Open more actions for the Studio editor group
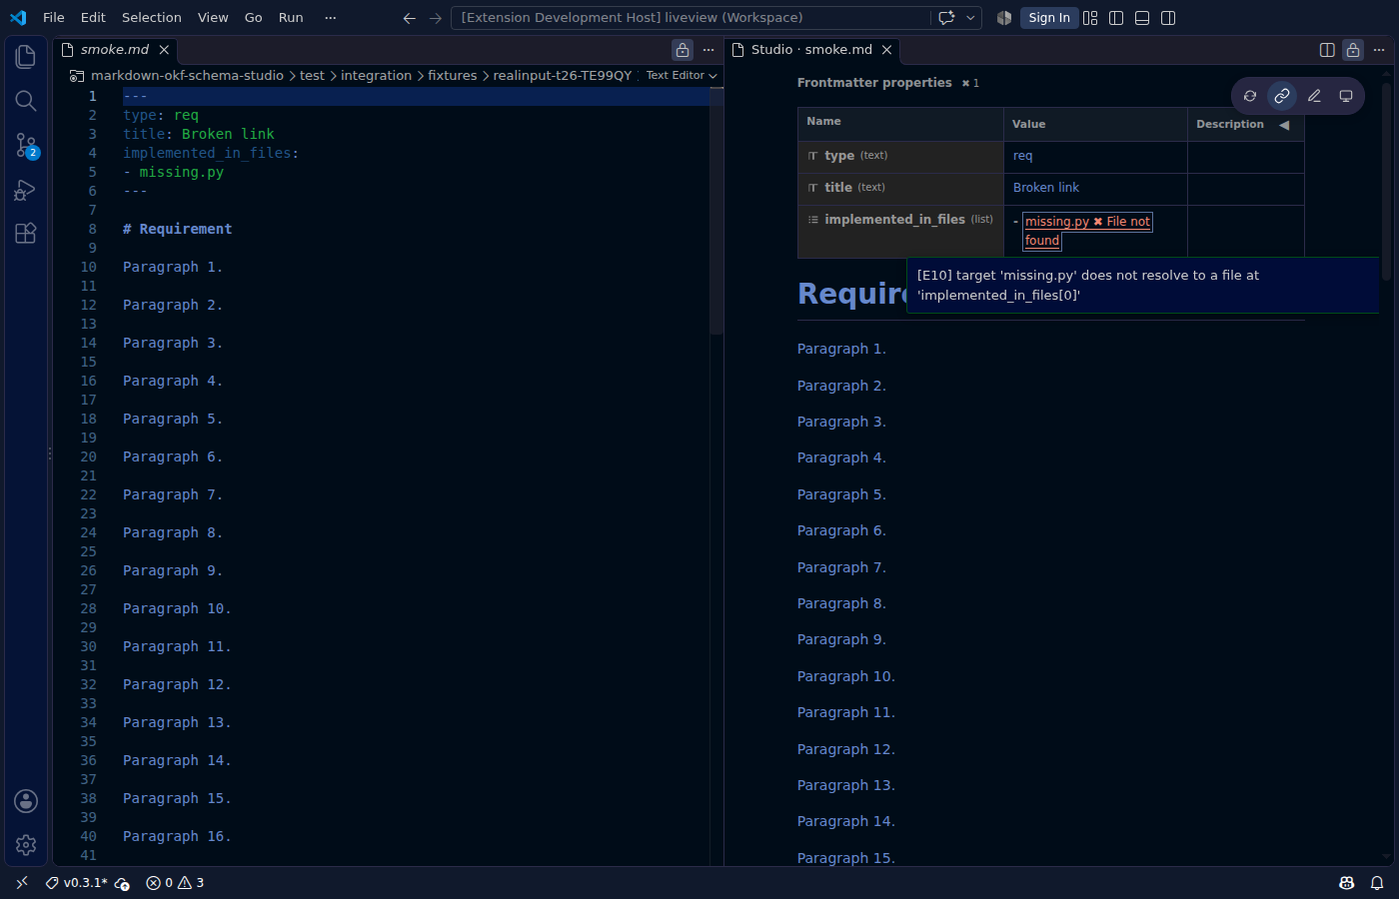 pyautogui.click(x=1379, y=50)
